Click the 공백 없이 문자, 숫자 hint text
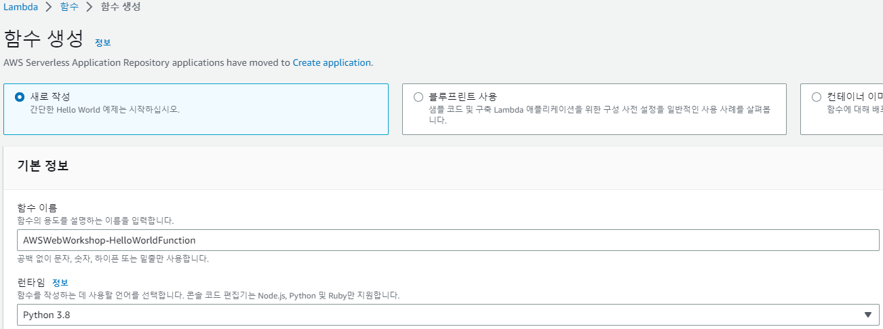 coord(113,259)
